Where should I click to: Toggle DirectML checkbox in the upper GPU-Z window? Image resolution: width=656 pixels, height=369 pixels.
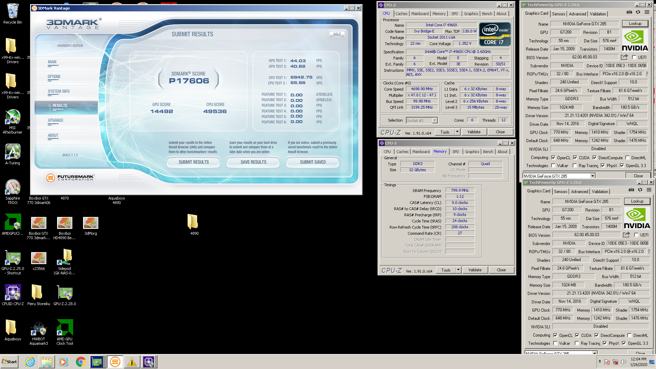627,158
